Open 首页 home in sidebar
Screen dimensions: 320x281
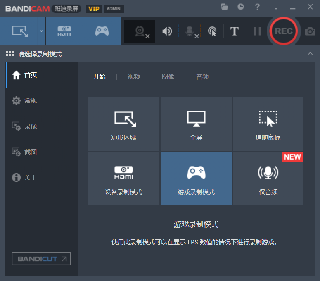pos(42,75)
